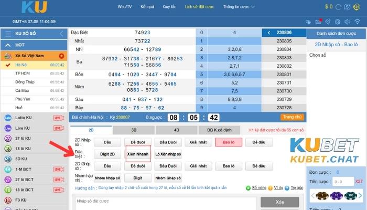Open Web/TV menu item

coord(125,7)
